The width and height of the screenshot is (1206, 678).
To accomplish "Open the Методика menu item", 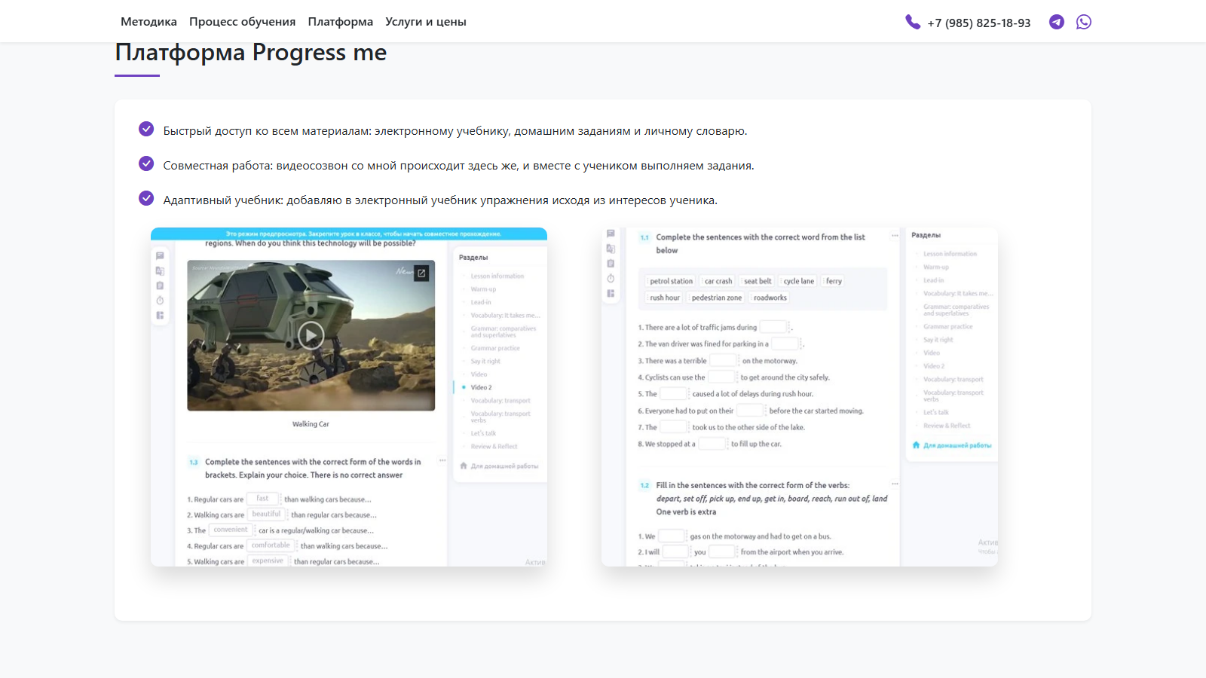I will [x=148, y=22].
